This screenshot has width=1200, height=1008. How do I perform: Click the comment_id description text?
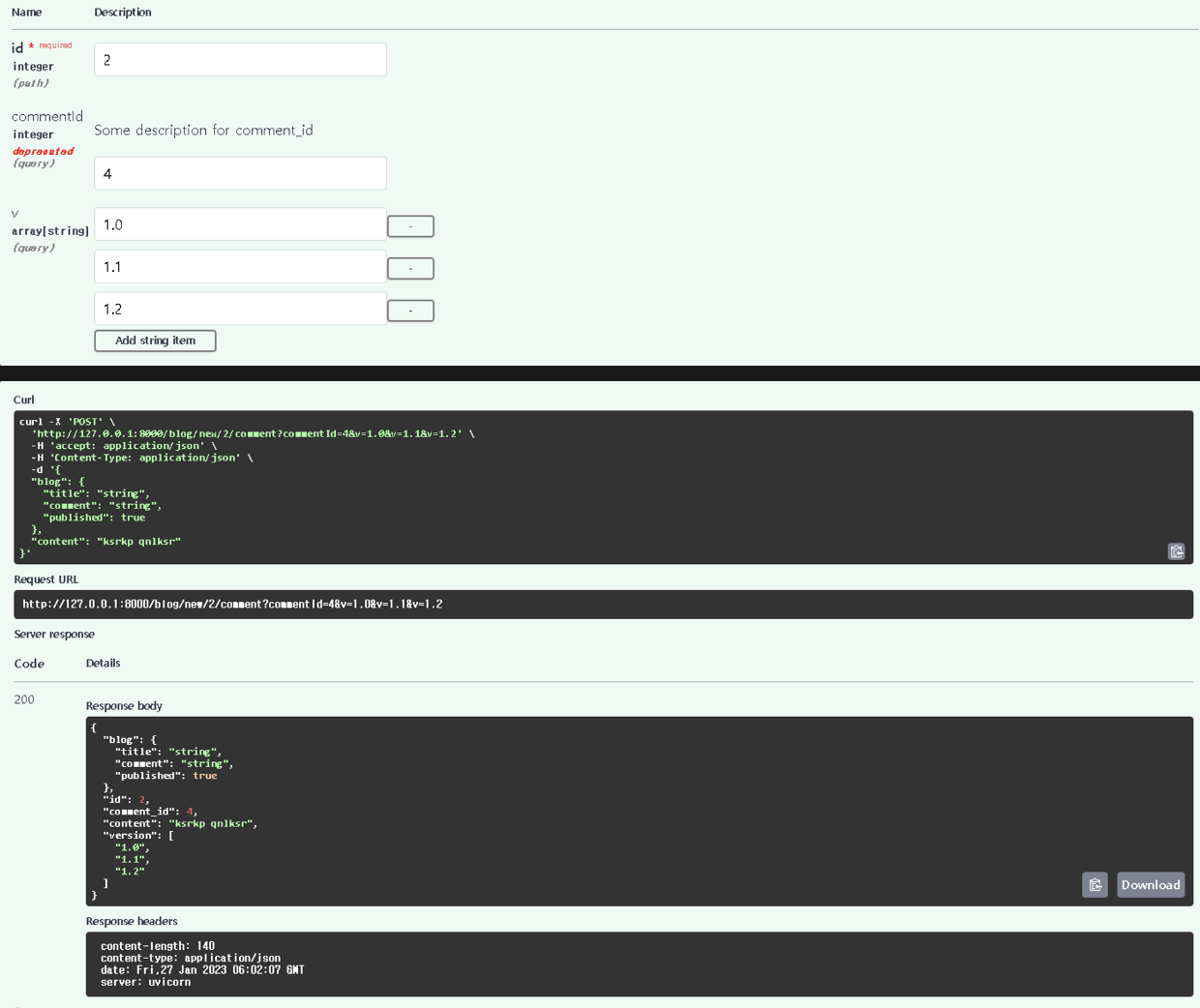203,131
